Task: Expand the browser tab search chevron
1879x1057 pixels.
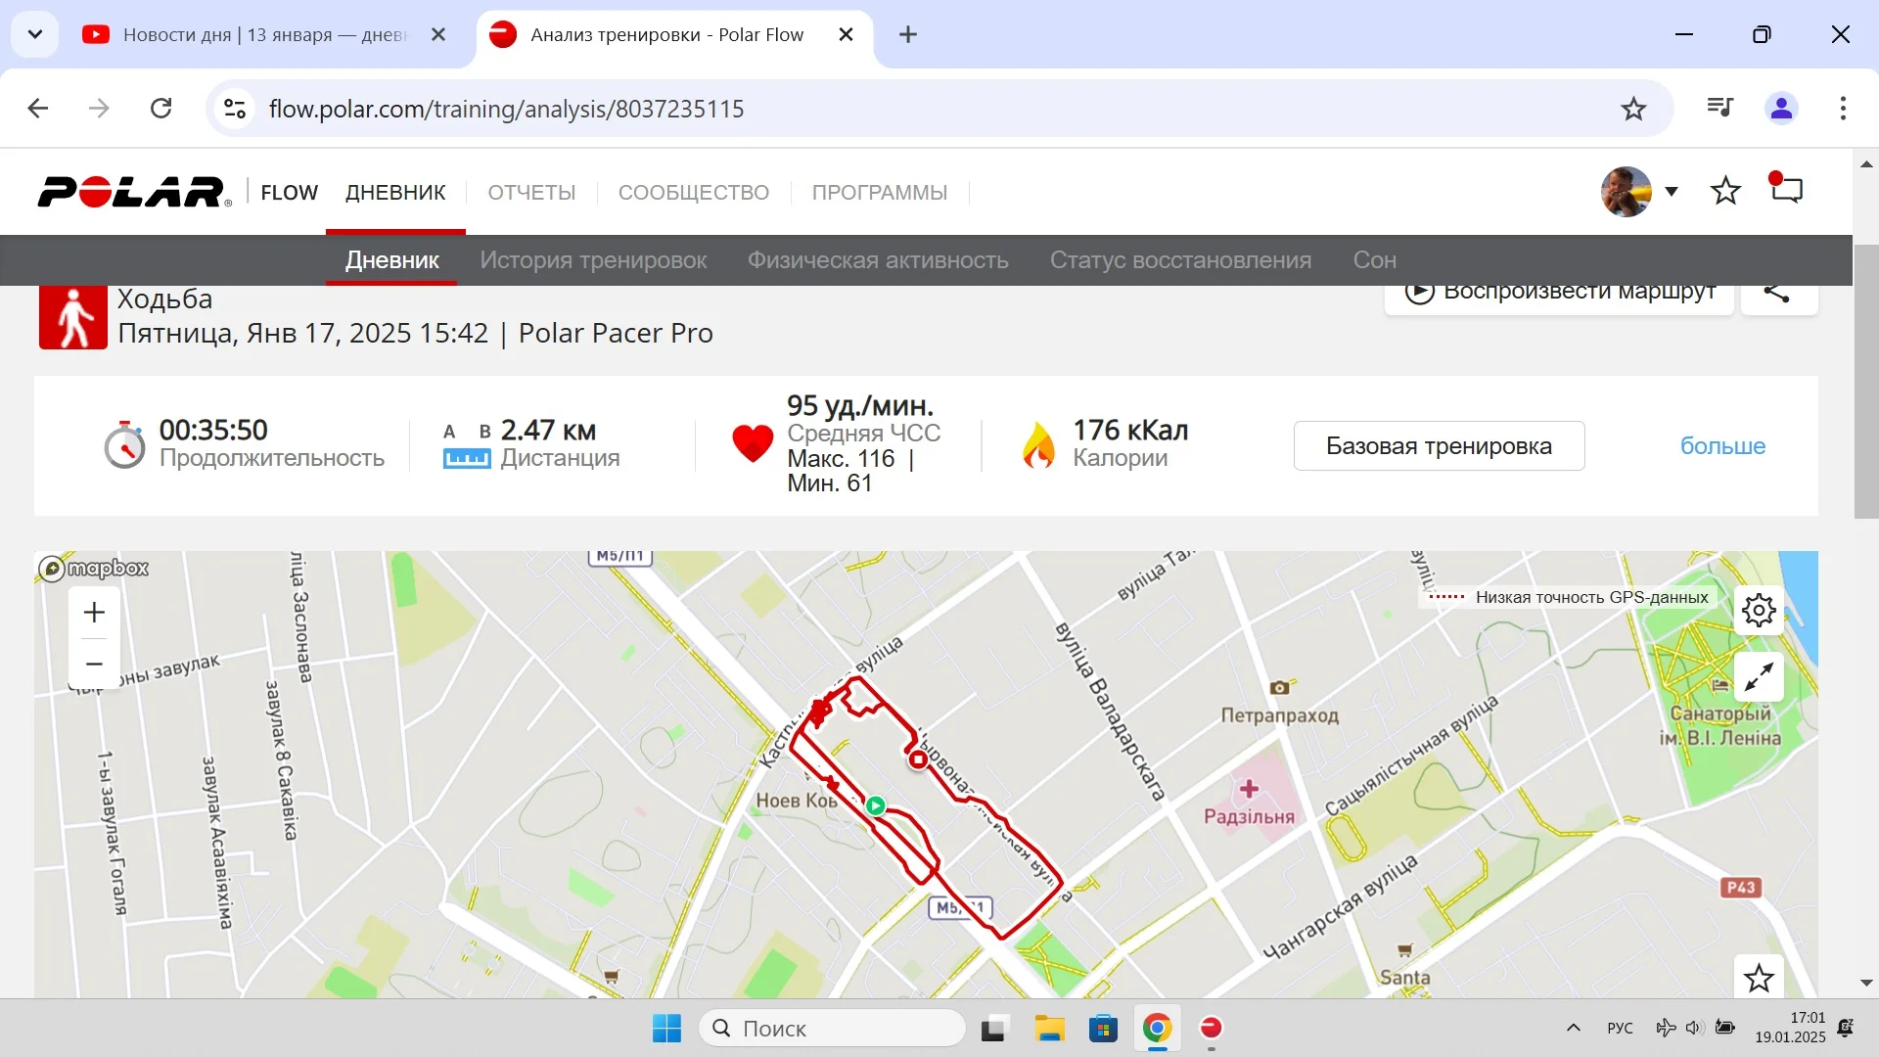Action: [x=35, y=35]
